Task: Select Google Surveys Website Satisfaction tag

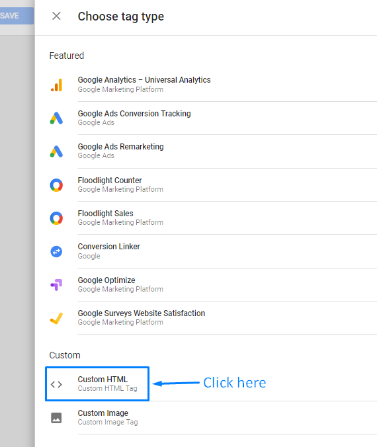Action: (x=213, y=317)
